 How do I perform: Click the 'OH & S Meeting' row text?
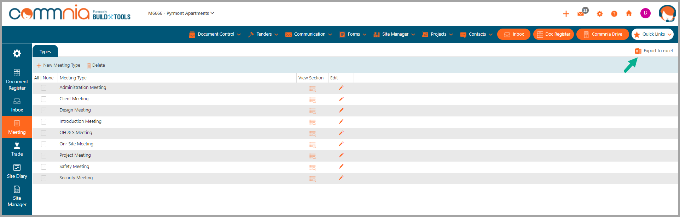(76, 133)
